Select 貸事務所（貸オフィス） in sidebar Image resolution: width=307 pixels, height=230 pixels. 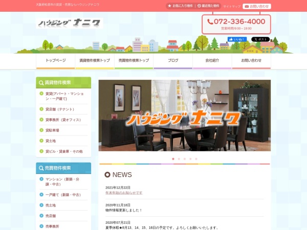click(x=63, y=120)
